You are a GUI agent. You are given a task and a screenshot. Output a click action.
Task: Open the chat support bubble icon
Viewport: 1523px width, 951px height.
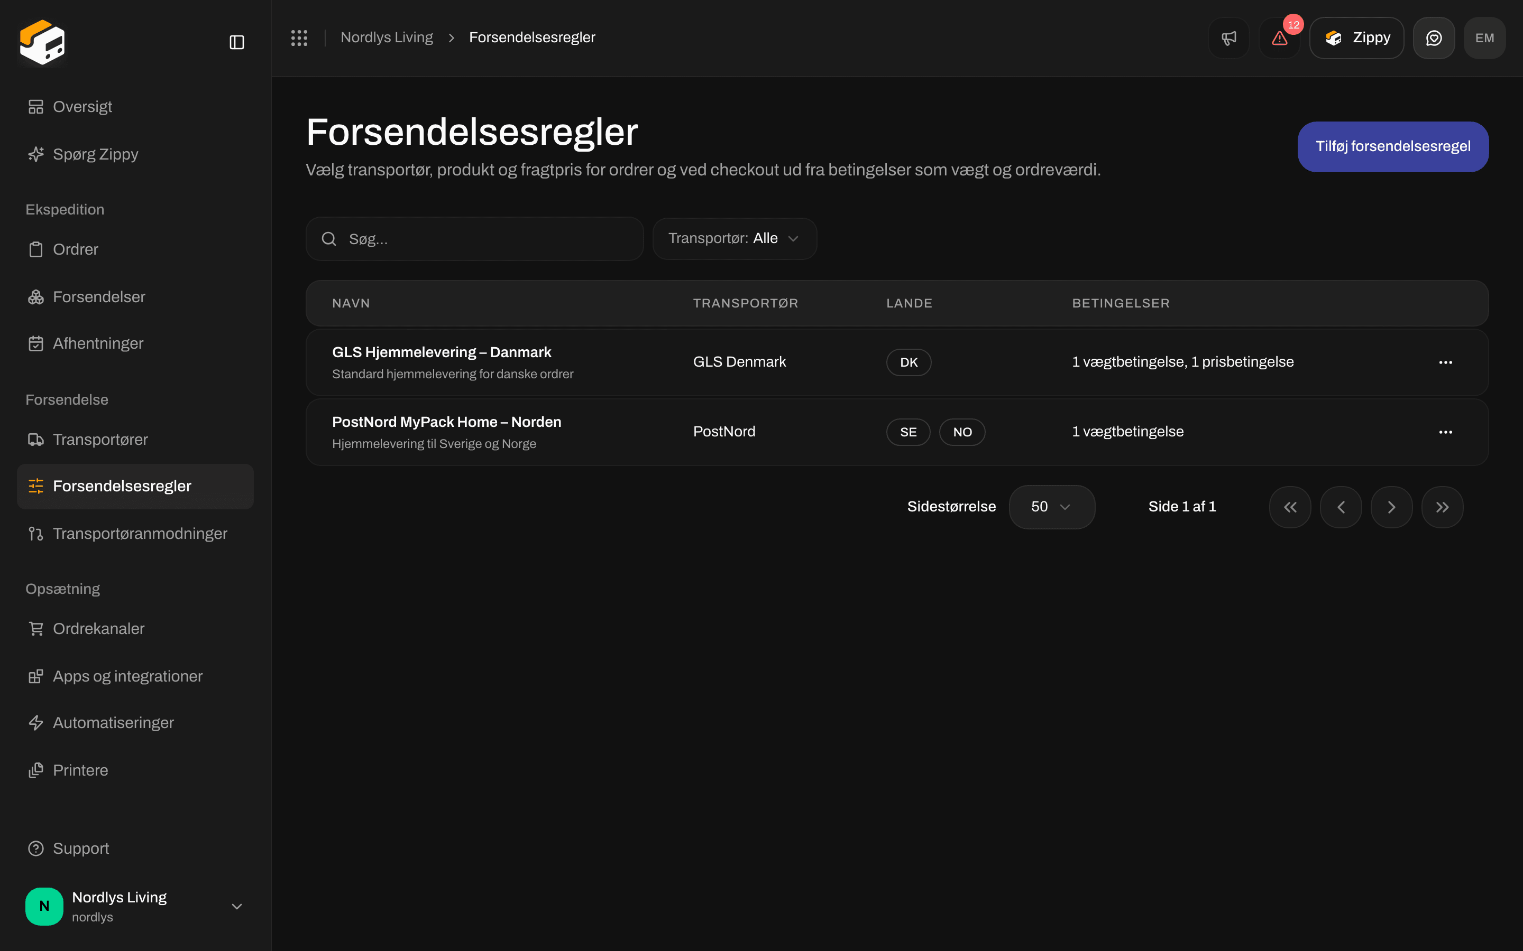point(1434,38)
